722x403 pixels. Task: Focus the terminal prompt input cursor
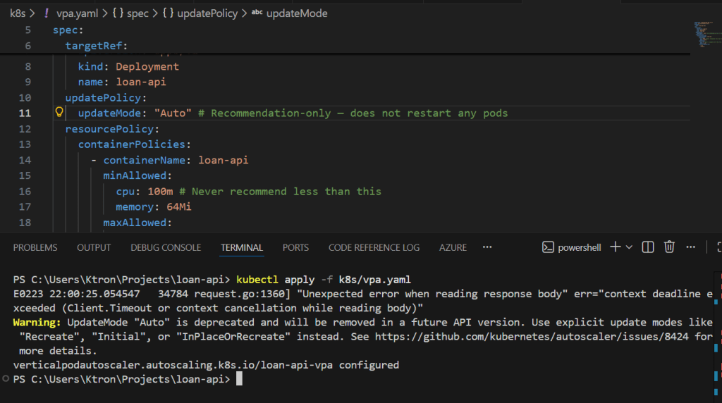[239, 380]
